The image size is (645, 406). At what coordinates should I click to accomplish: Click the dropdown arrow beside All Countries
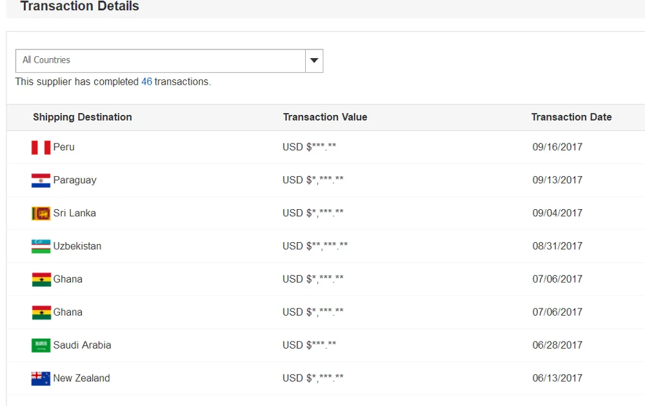314,60
